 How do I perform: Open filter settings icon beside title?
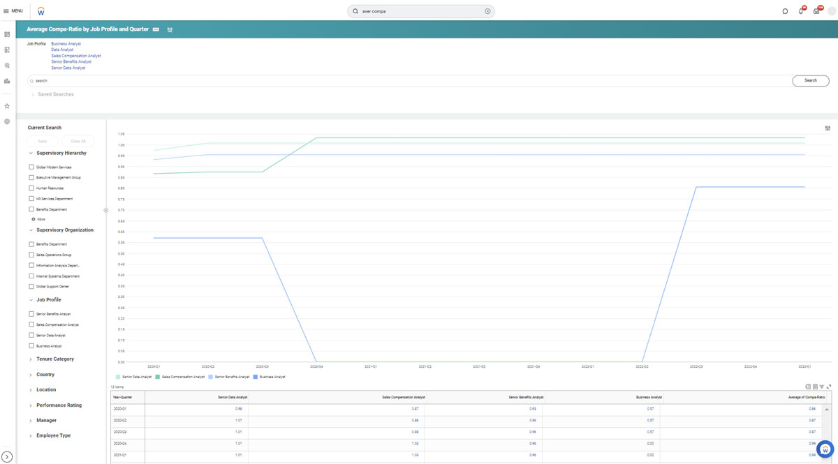[170, 30]
